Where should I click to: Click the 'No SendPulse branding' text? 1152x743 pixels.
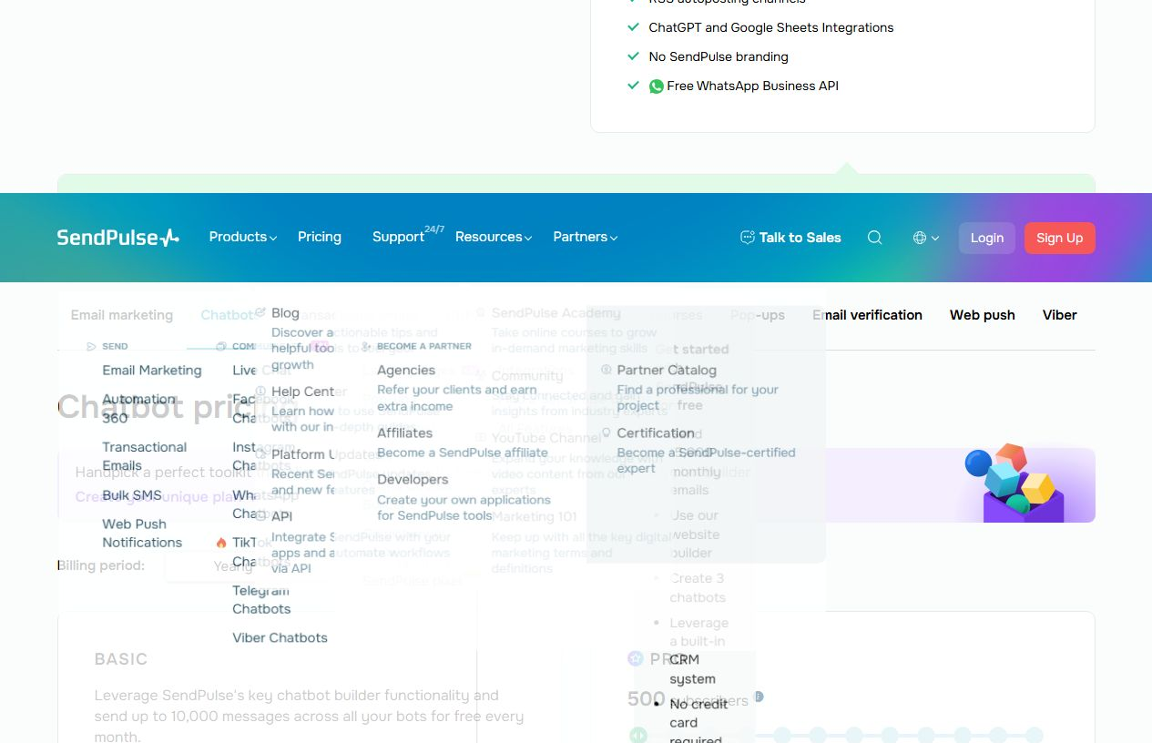(719, 56)
